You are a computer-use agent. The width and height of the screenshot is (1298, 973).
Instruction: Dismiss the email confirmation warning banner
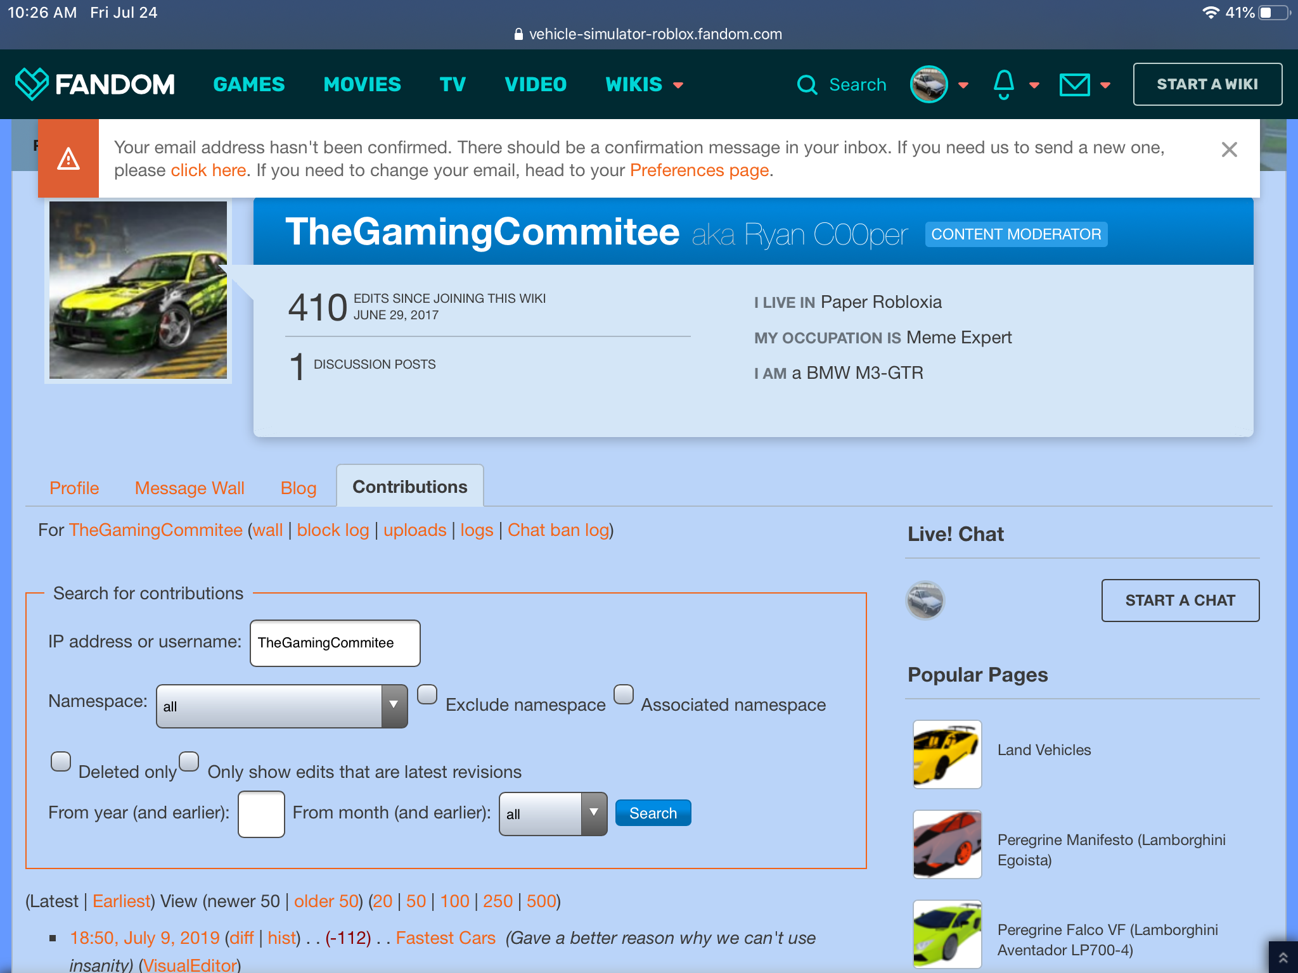tap(1229, 150)
